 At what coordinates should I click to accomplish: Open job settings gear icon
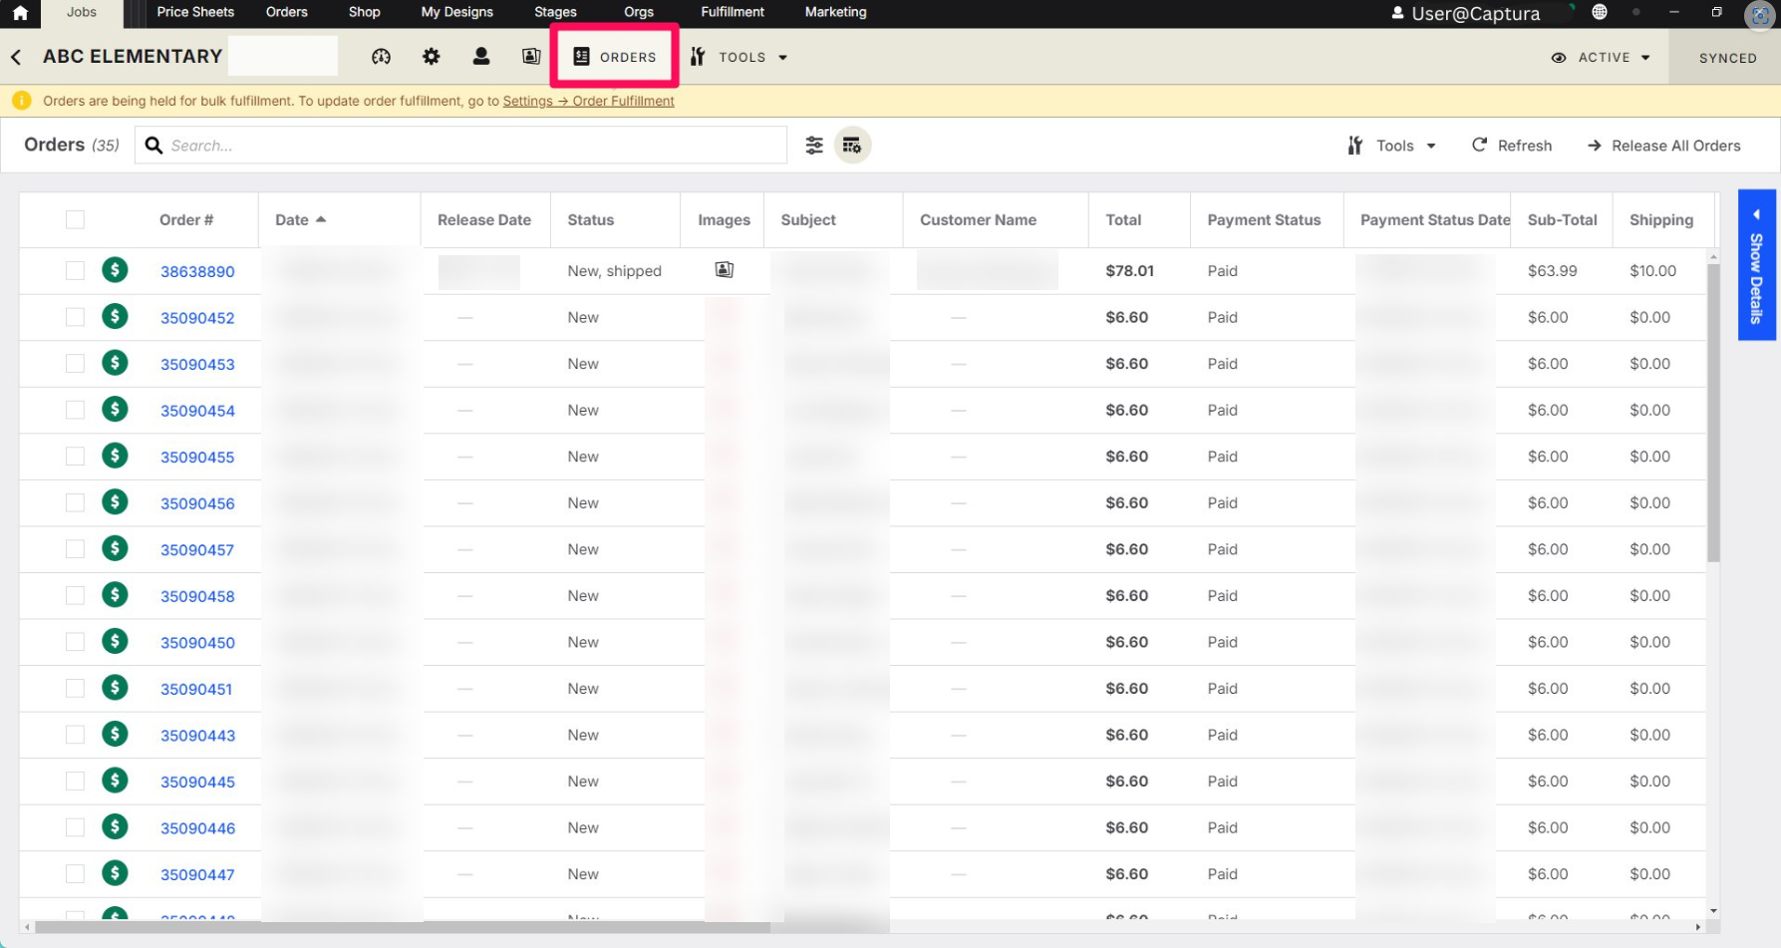(x=431, y=57)
